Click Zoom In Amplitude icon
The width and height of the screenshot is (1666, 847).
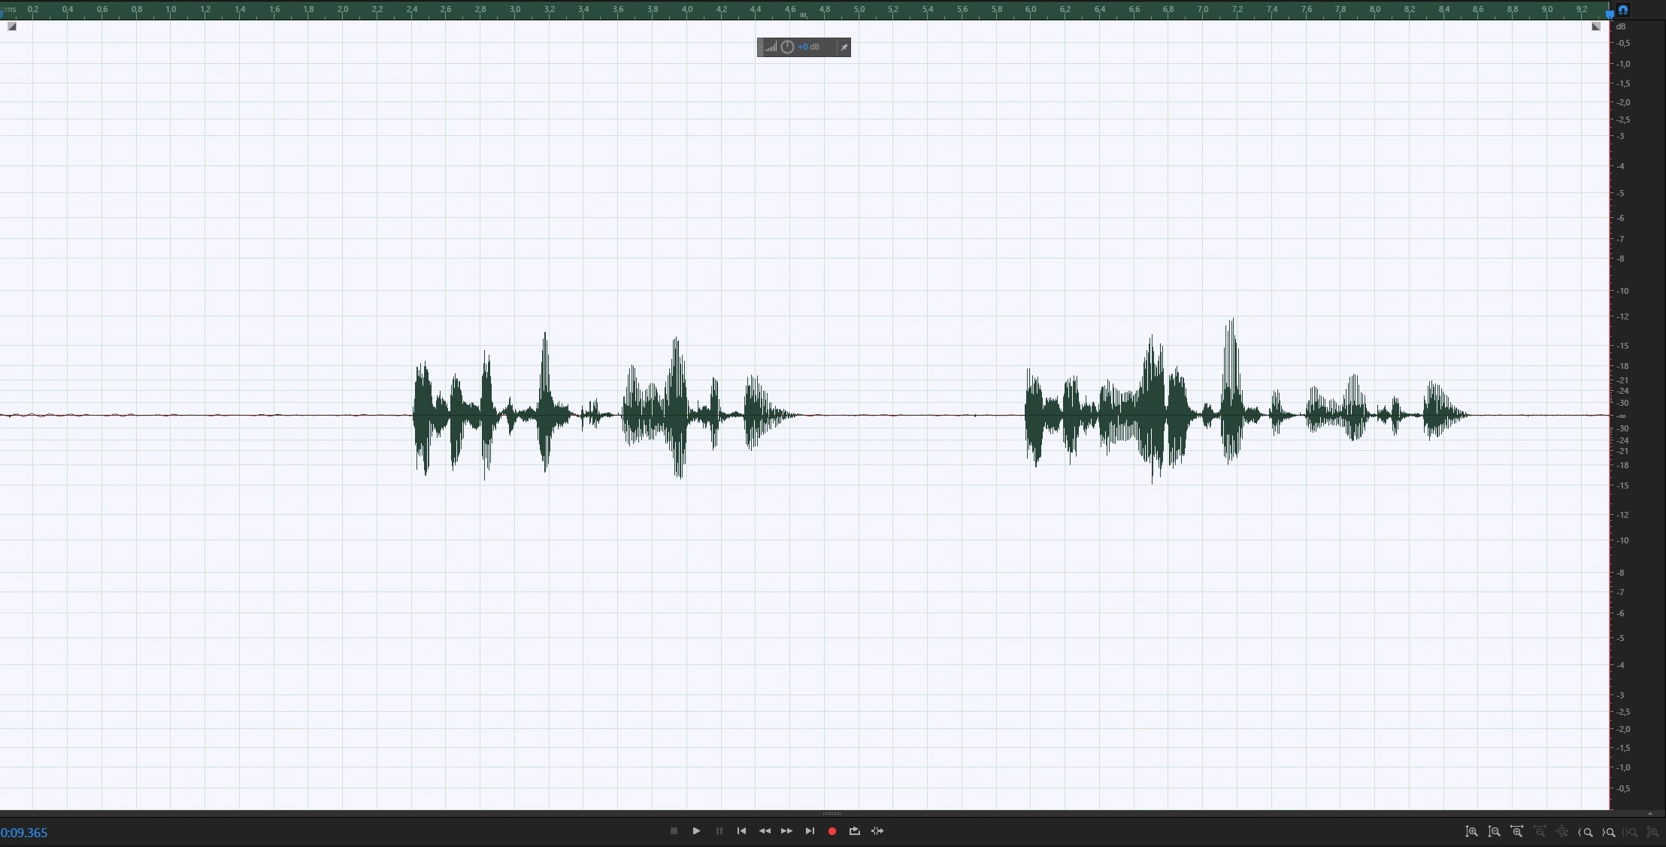[1471, 832]
